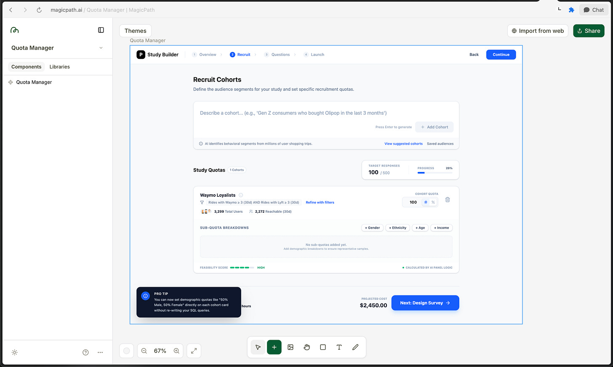Click Import from web button

click(x=538, y=31)
